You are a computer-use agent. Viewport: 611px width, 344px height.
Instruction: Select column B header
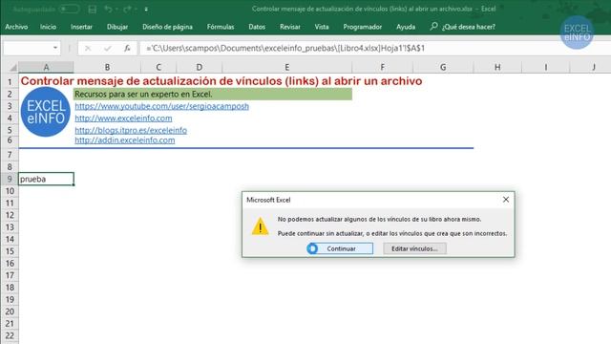[107, 67]
